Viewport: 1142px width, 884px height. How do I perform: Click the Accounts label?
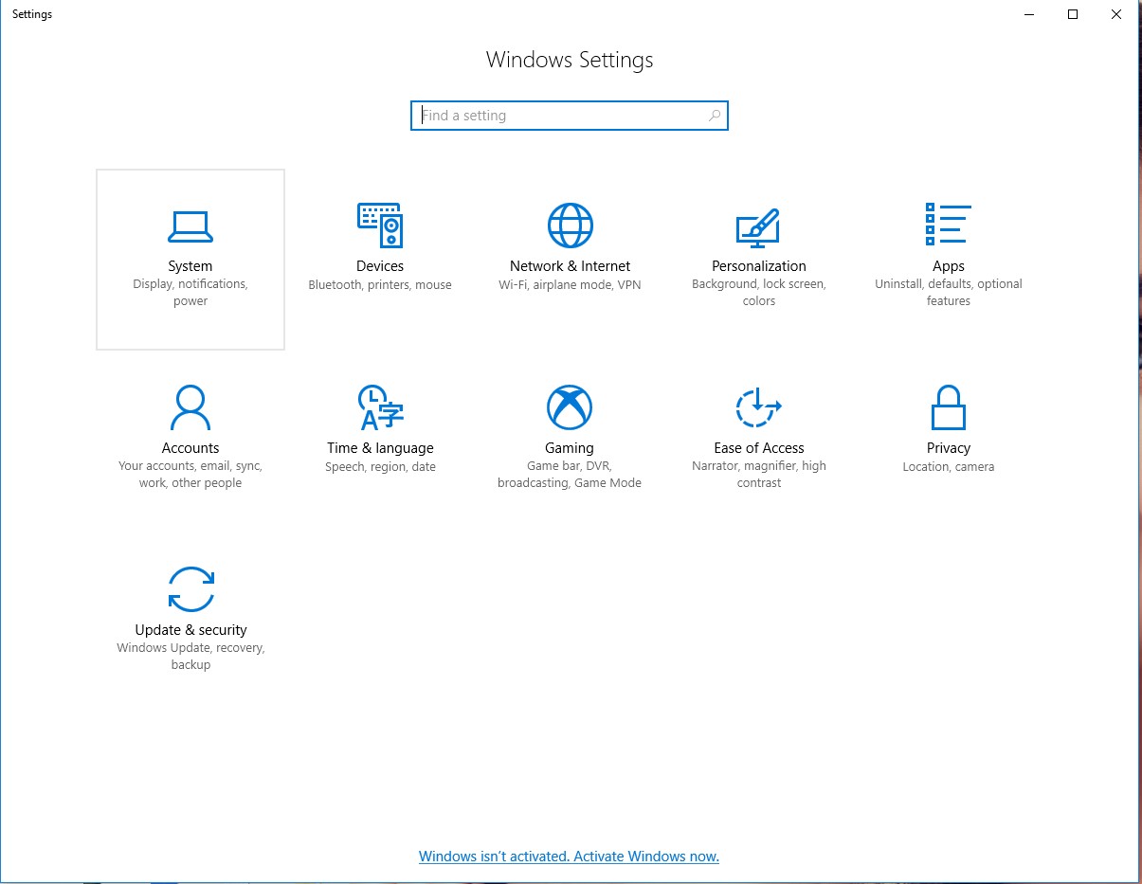(190, 448)
